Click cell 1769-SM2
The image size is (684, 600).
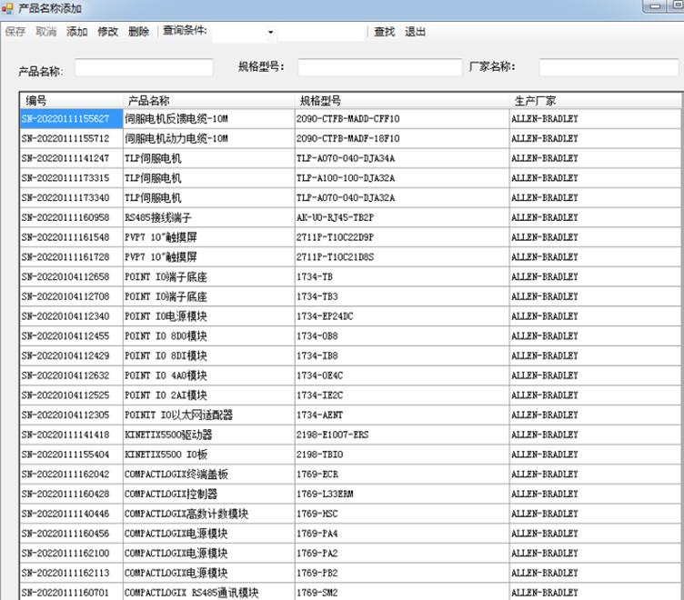pos(402,593)
